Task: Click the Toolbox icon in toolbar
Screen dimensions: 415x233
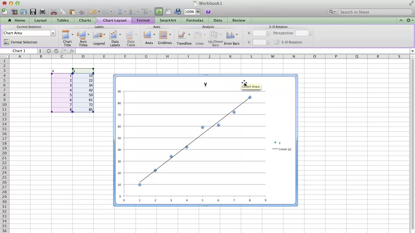Action: [168, 12]
